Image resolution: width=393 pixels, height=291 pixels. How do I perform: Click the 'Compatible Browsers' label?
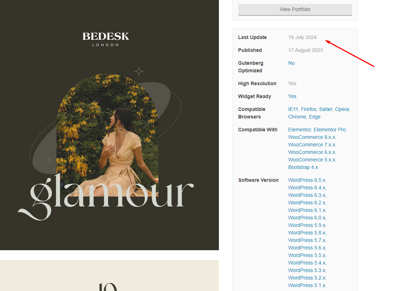coord(251,113)
